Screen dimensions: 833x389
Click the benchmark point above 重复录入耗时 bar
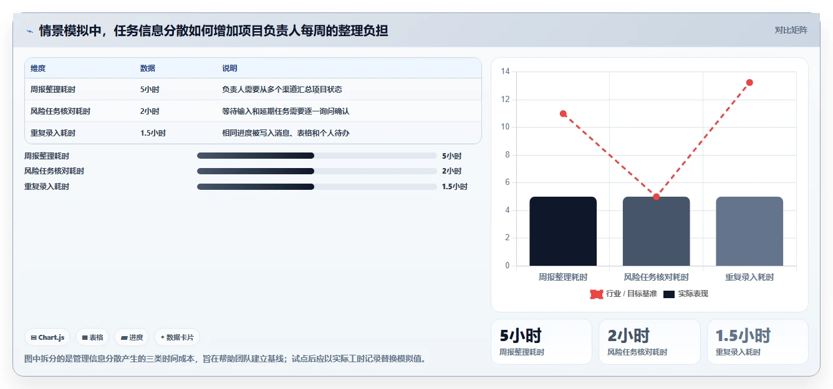tap(749, 82)
